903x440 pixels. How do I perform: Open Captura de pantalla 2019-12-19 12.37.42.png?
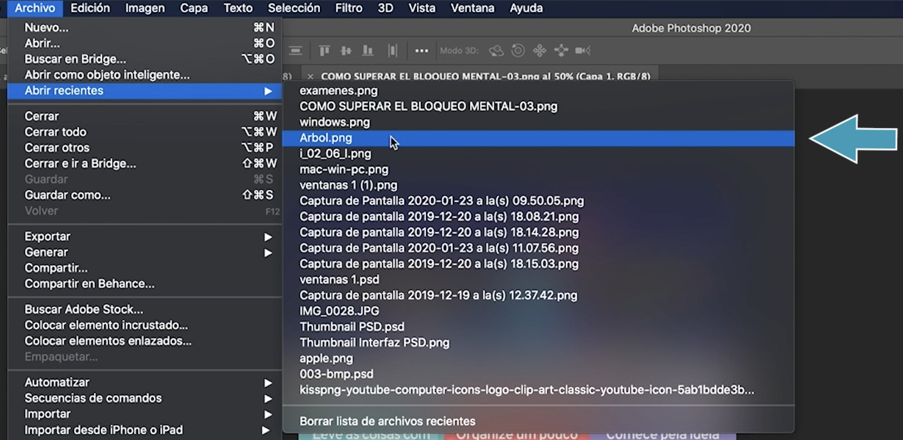(538, 296)
